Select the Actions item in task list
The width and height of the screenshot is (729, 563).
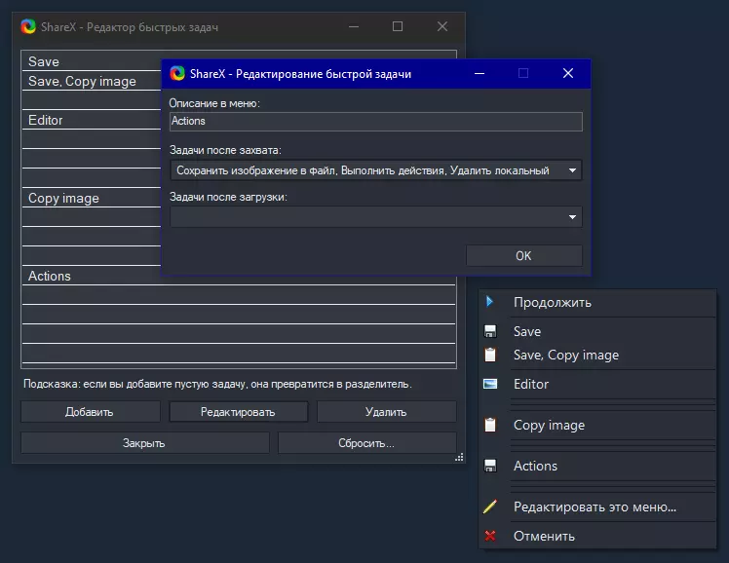(x=88, y=277)
